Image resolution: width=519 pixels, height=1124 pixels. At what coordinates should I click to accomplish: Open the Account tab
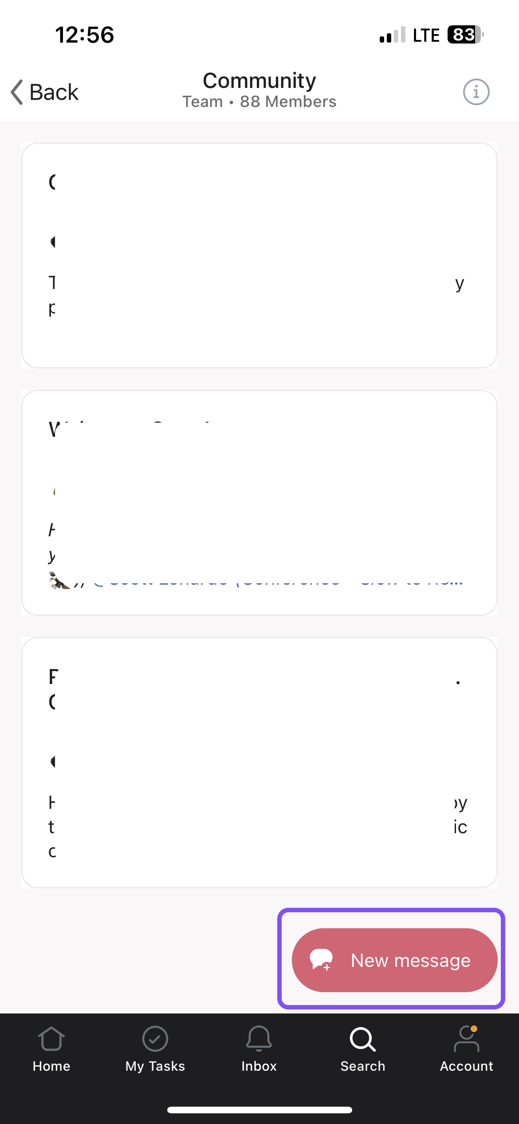[x=467, y=1049]
